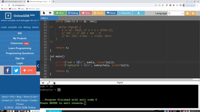Open the IDE sidebar item

pos(20,33)
